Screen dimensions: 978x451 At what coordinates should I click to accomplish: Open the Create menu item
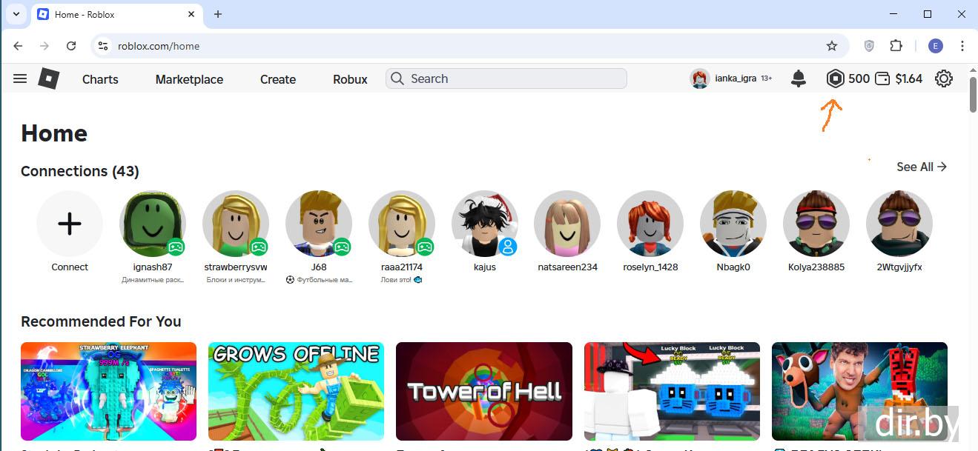pos(278,79)
